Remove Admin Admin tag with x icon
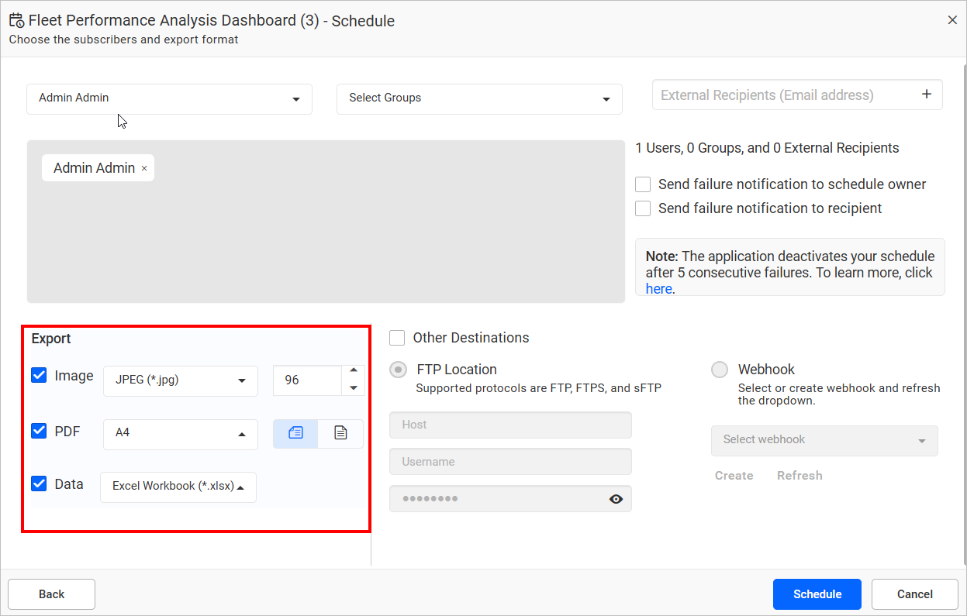 (144, 168)
